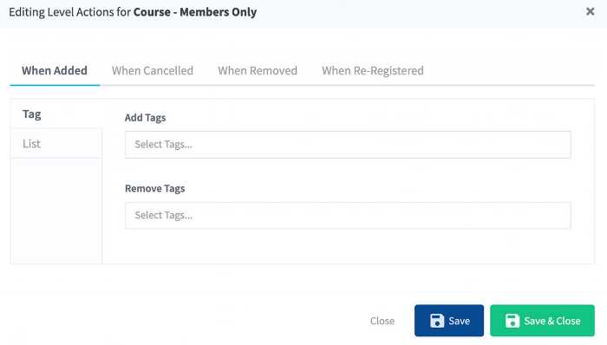607x345 pixels.
Task: Go to the When Added tab
Action: pos(55,71)
